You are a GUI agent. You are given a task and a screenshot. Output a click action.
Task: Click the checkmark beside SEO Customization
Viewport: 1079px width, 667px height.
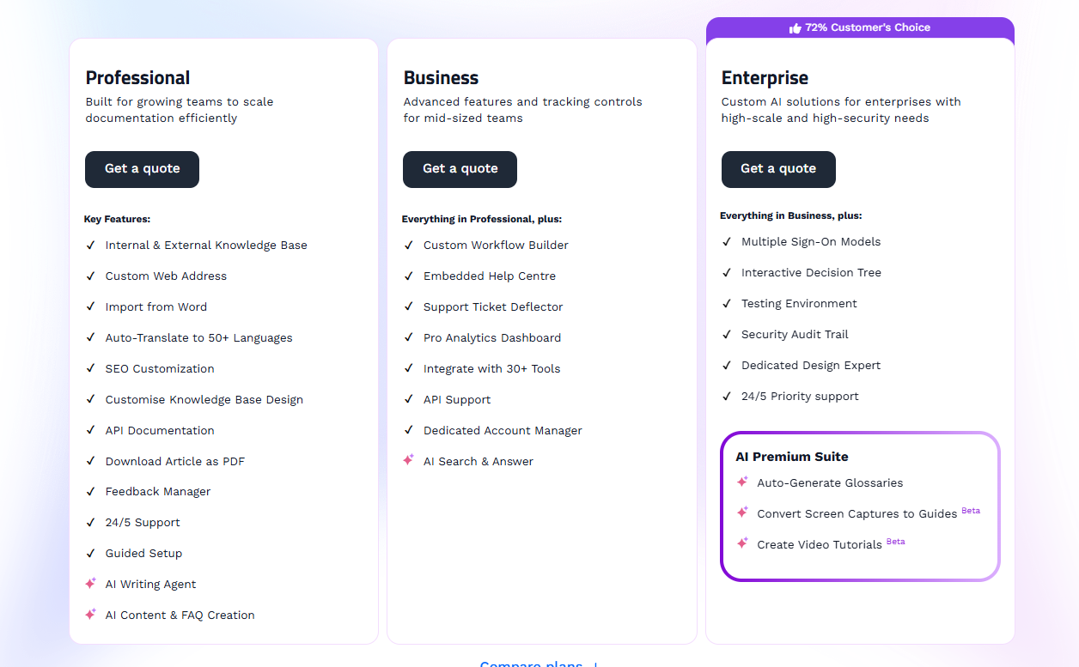pyautogui.click(x=91, y=368)
